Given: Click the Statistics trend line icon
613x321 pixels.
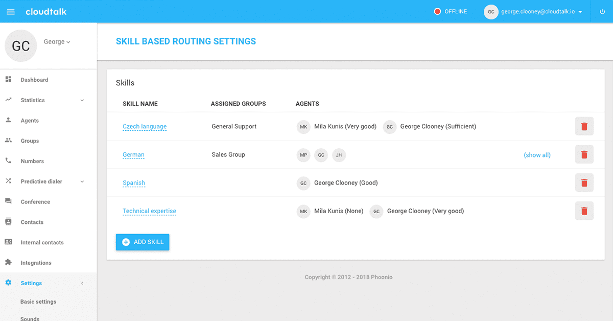Looking at the screenshot, I should pyautogui.click(x=8, y=100).
